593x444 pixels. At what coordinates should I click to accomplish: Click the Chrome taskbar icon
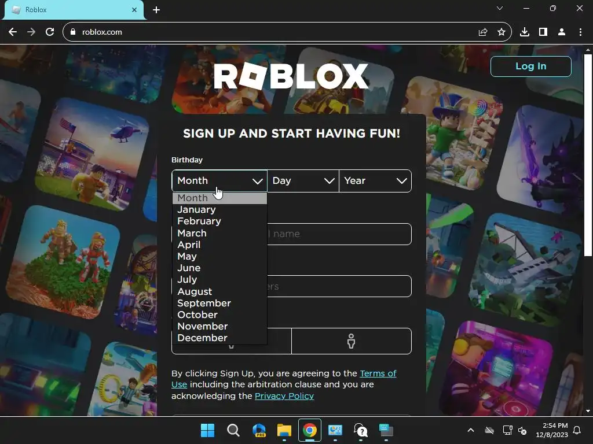click(x=310, y=430)
